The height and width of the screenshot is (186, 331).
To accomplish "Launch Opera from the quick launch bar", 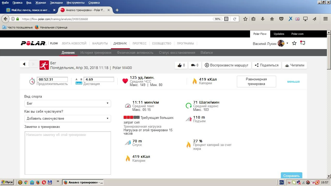I will pos(44,182).
